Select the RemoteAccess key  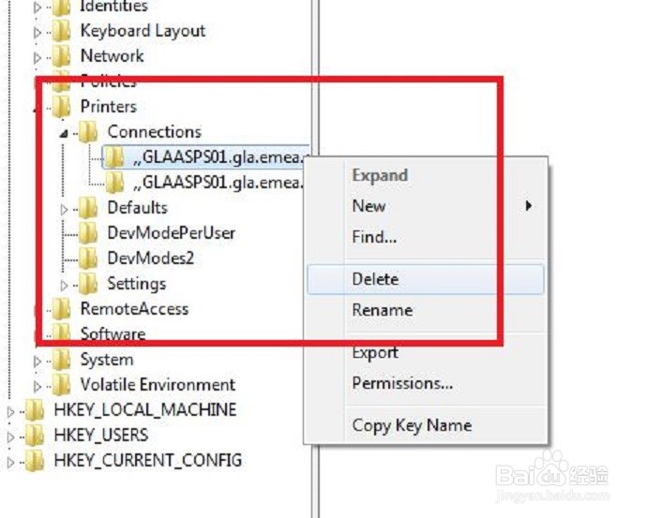pyautogui.click(x=134, y=309)
